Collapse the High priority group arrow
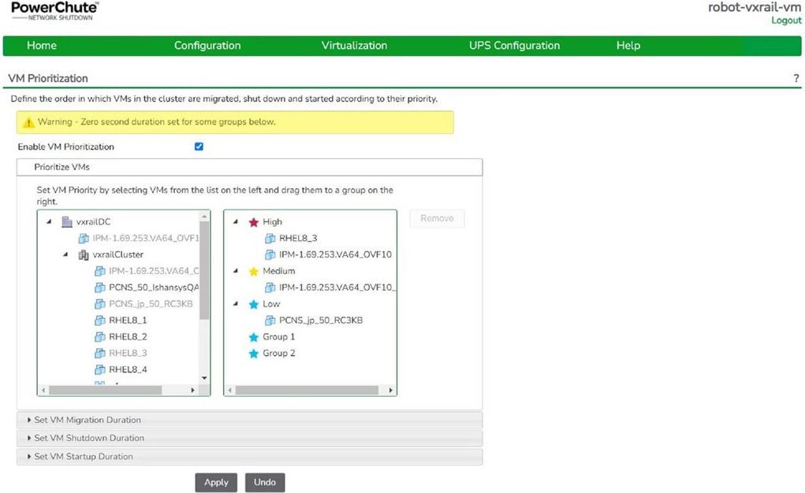The width and height of the screenshot is (805, 493). click(237, 222)
